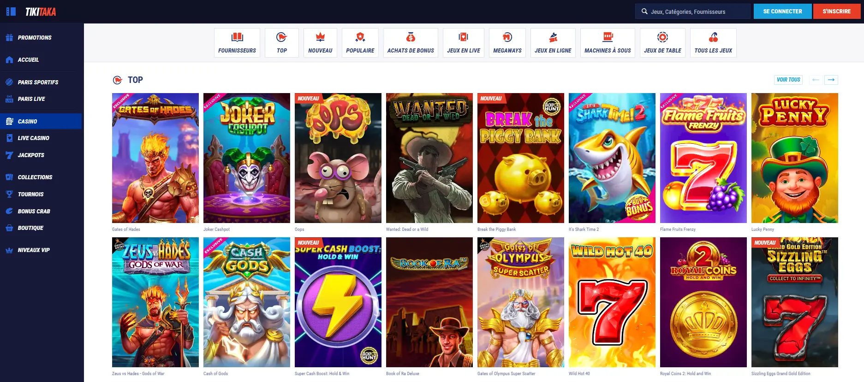Viewport: 864px width, 382px height.
Task: Open the Niveaux VIP crown icon
Action: [x=9, y=250]
